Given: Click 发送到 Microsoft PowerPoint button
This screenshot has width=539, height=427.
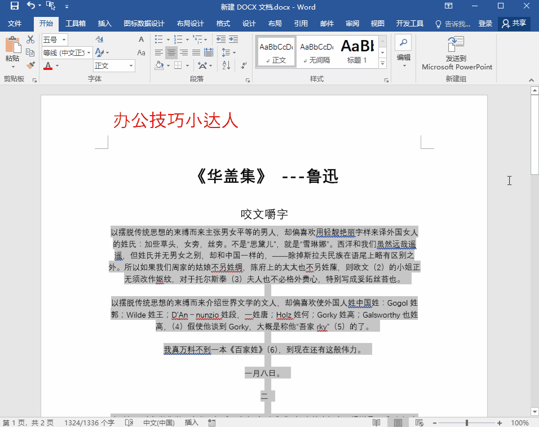Looking at the screenshot, I should pyautogui.click(x=457, y=53).
